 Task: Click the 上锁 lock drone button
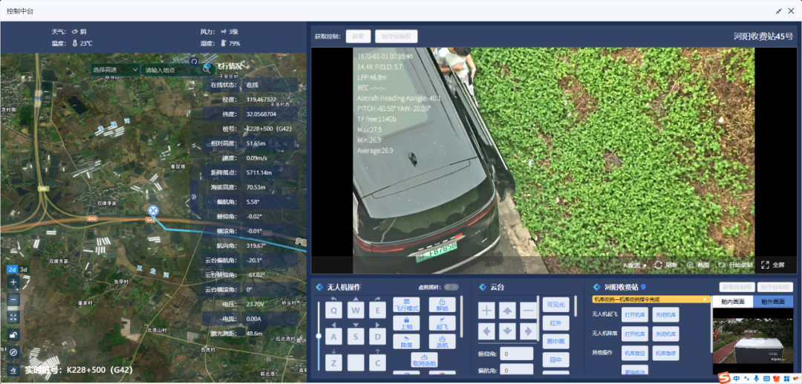pos(406,323)
